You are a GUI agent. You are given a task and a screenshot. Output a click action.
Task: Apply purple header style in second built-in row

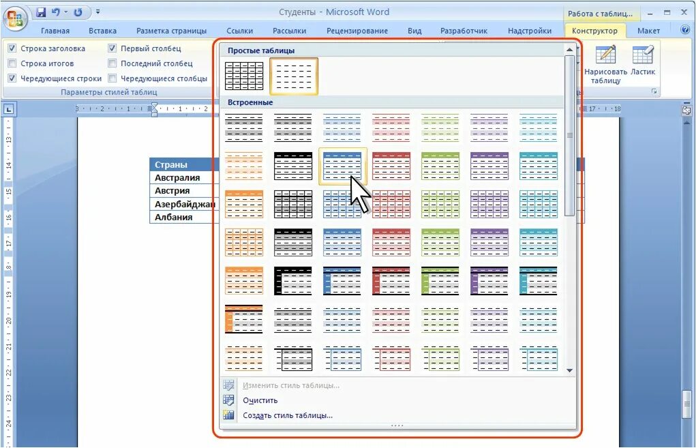[489, 166]
